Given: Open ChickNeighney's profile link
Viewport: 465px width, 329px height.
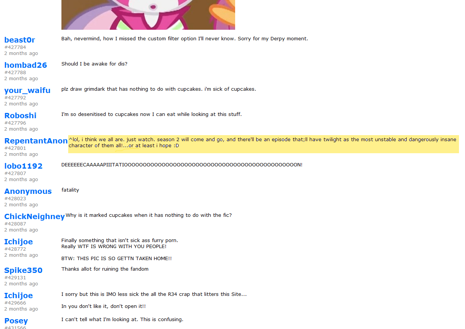Looking at the screenshot, I should (35, 216).
